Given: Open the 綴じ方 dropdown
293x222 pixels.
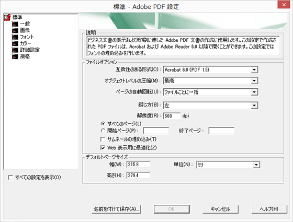Looking at the screenshot, I should pos(210,106).
